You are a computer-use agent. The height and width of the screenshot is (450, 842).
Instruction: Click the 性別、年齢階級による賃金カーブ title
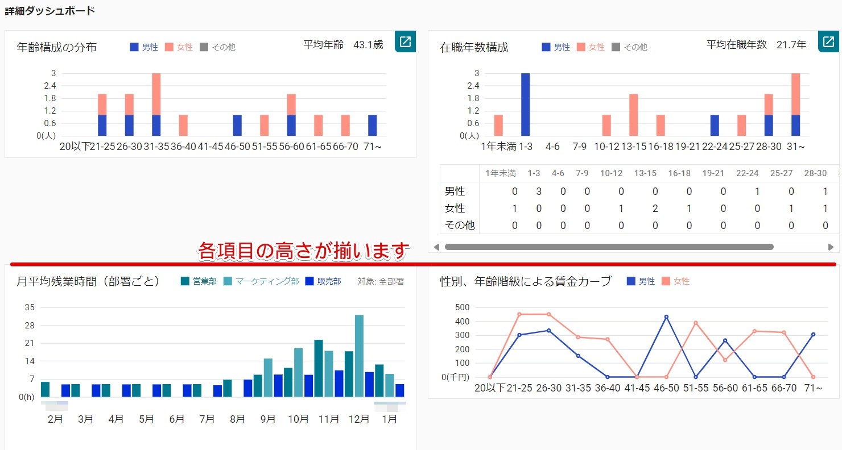point(526,281)
